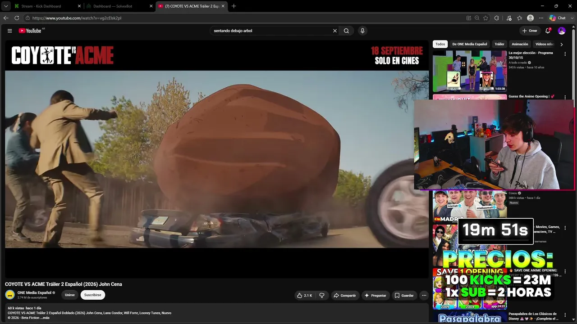Open the tab search dropdown
577x324 pixels.
point(6,6)
